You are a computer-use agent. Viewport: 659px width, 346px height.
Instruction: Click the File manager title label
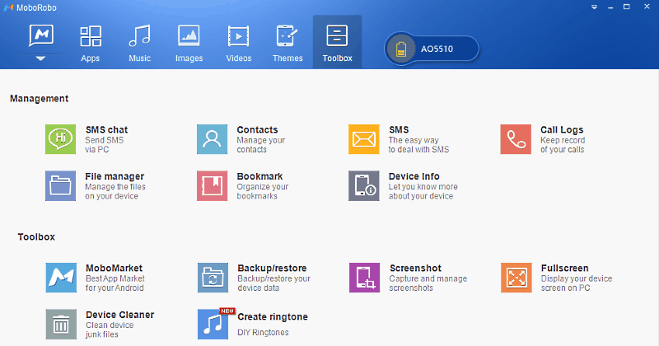(115, 176)
